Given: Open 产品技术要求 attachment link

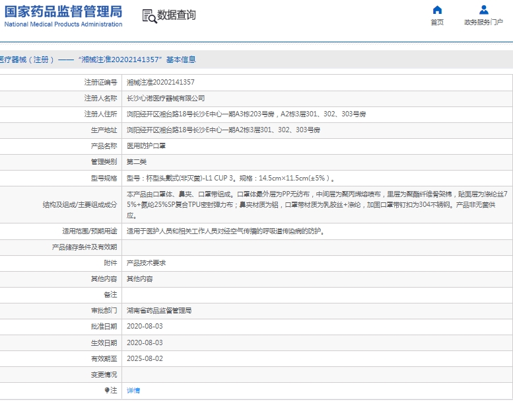Looking at the screenshot, I should [146, 262].
